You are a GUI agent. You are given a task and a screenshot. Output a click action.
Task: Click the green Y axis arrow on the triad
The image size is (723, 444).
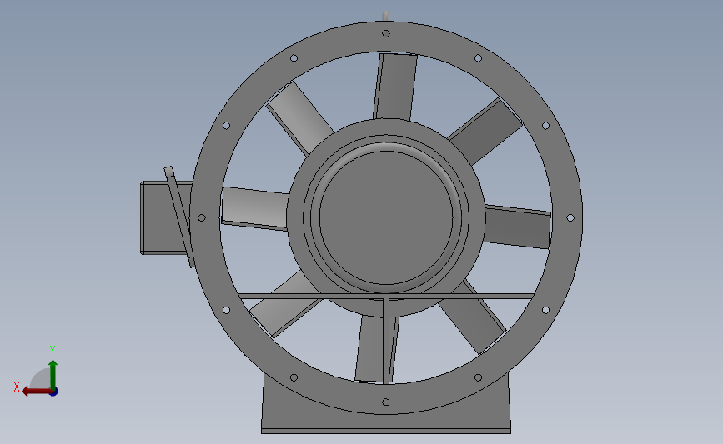tap(53, 375)
